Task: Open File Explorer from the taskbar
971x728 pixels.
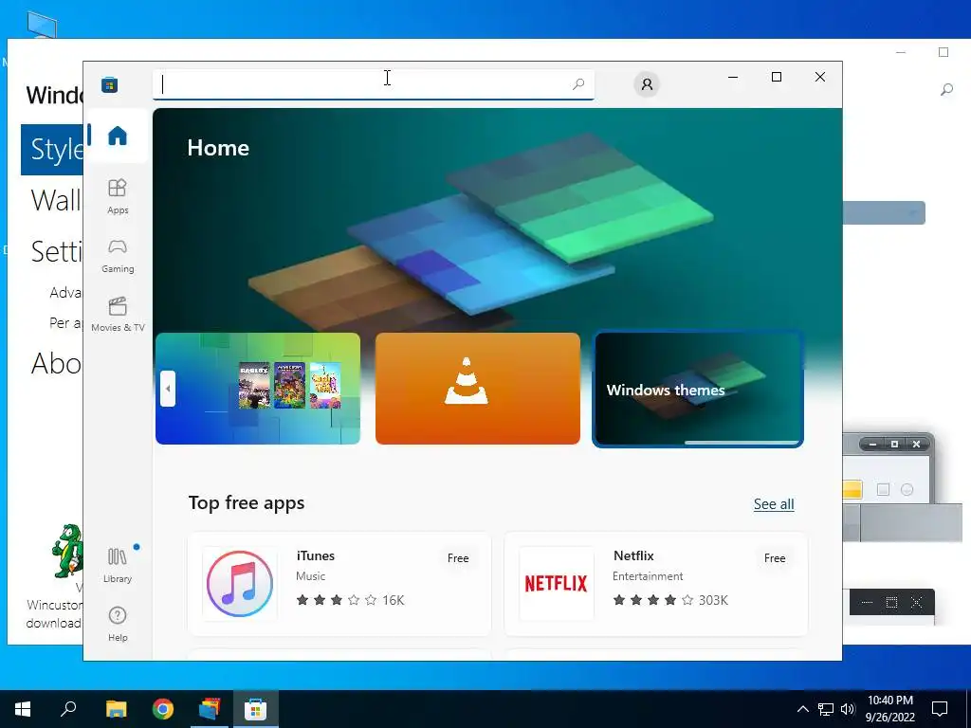Action: (116, 709)
